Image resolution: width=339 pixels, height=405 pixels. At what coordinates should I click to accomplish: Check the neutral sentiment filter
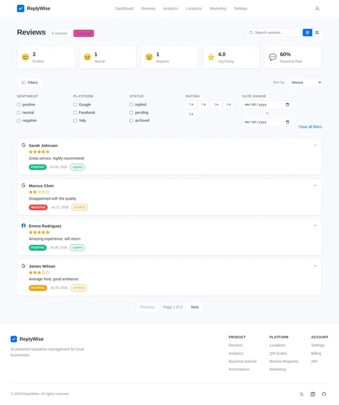tap(19, 113)
